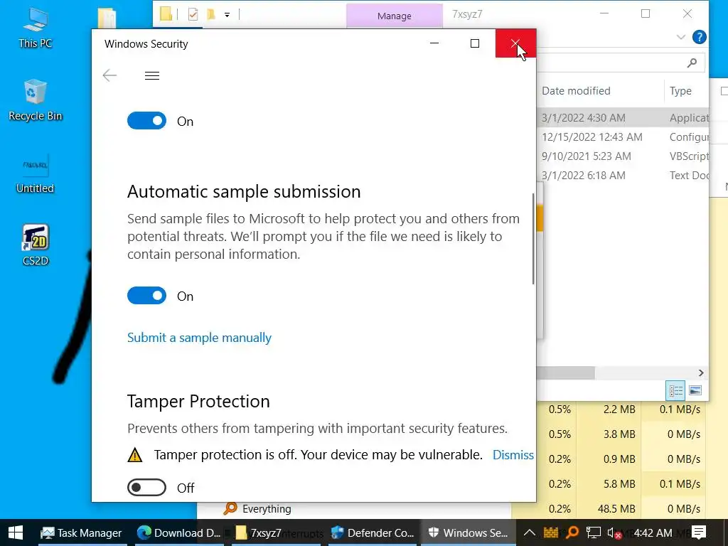Click the Properties quick access toolbar icon
The height and width of the screenshot is (546, 728).
point(193,14)
